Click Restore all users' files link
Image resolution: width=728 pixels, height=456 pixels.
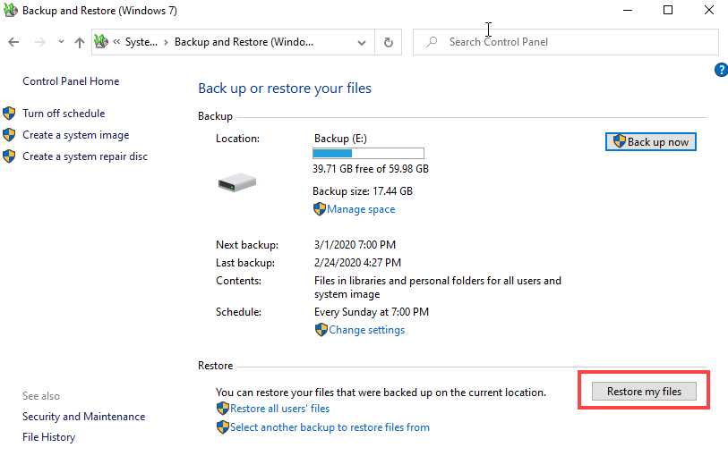[279, 409]
